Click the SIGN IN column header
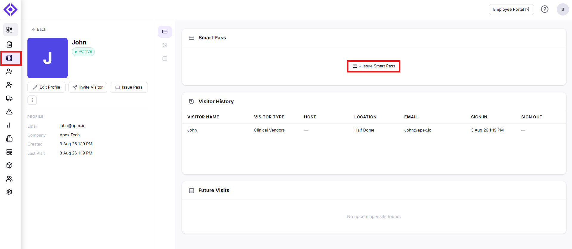The height and width of the screenshot is (249, 572). pyautogui.click(x=479, y=117)
